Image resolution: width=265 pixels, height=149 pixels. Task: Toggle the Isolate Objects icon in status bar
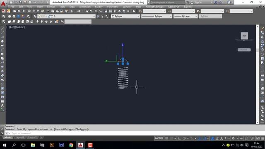tap(252, 138)
